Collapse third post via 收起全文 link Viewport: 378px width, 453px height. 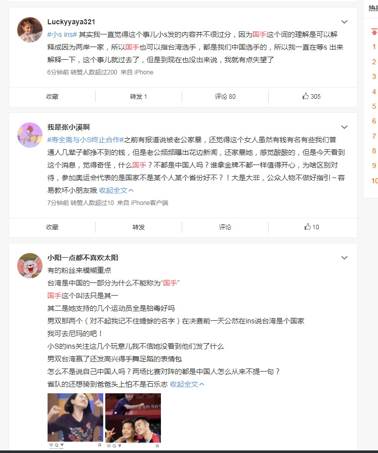coord(187,384)
